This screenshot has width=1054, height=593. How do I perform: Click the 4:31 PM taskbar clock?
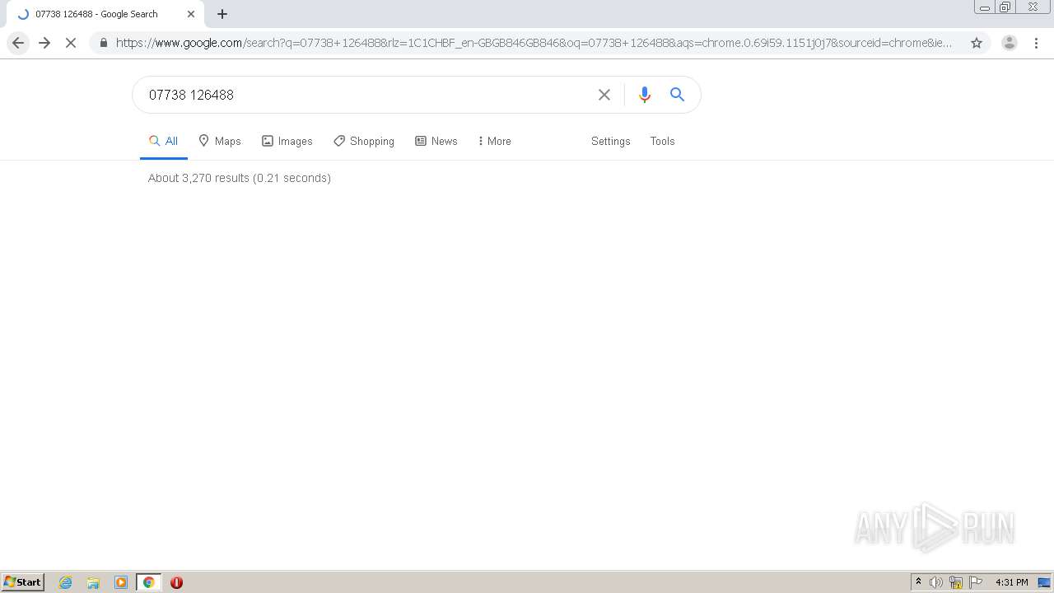tap(1011, 582)
